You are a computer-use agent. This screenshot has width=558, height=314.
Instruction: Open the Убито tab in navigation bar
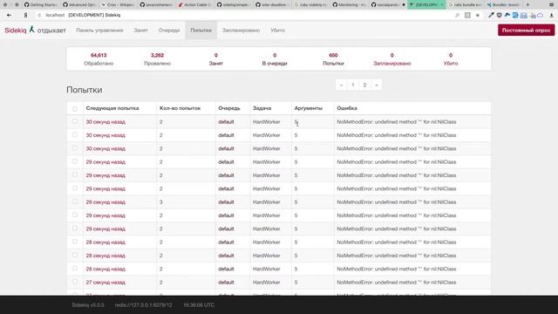click(277, 31)
